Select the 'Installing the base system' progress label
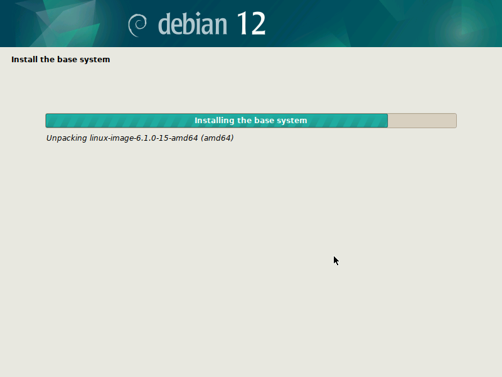This screenshot has width=502, height=377. (x=250, y=120)
